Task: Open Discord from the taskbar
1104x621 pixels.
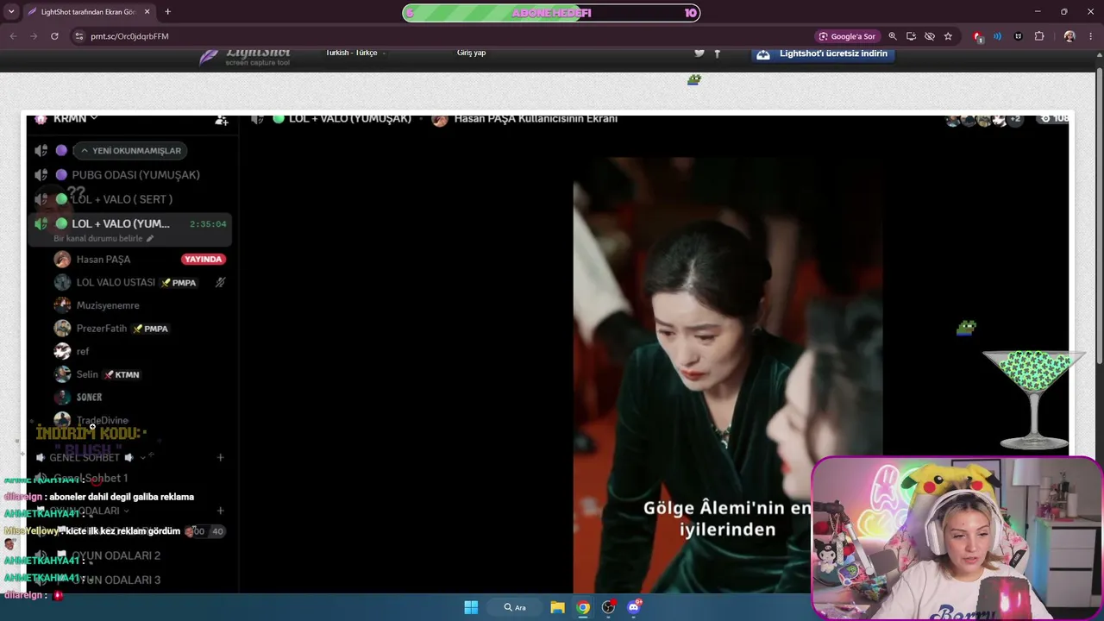Action: coord(634,607)
